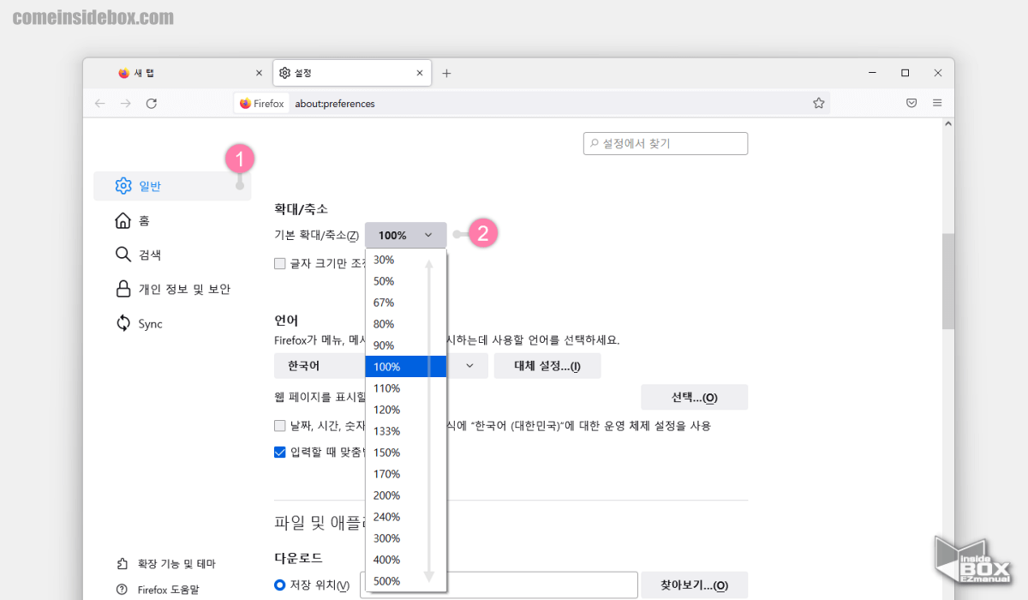
Task: Open the Sync settings category
Action: click(172, 324)
